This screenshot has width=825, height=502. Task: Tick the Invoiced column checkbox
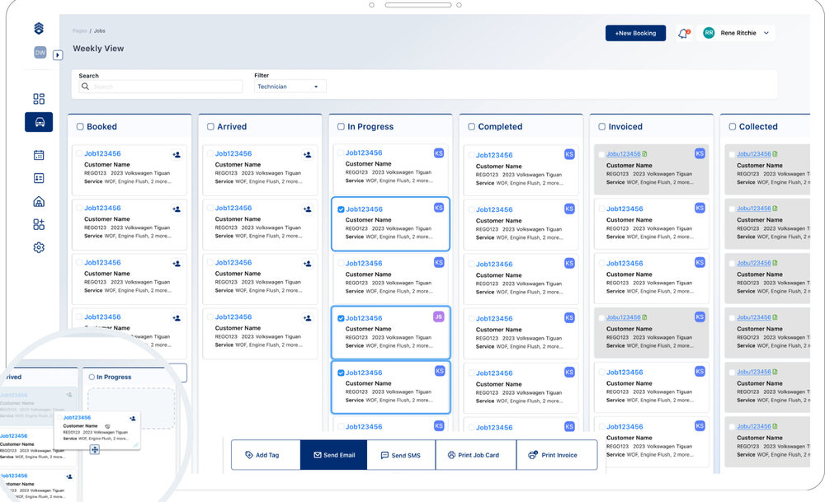click(x=602, y=127)
